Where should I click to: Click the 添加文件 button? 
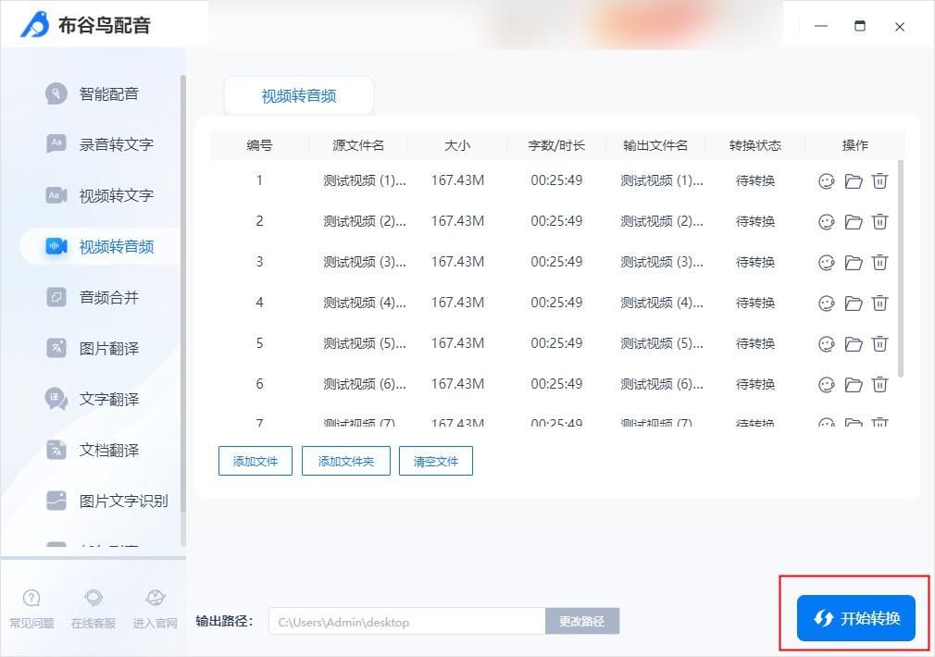(256, 461)
